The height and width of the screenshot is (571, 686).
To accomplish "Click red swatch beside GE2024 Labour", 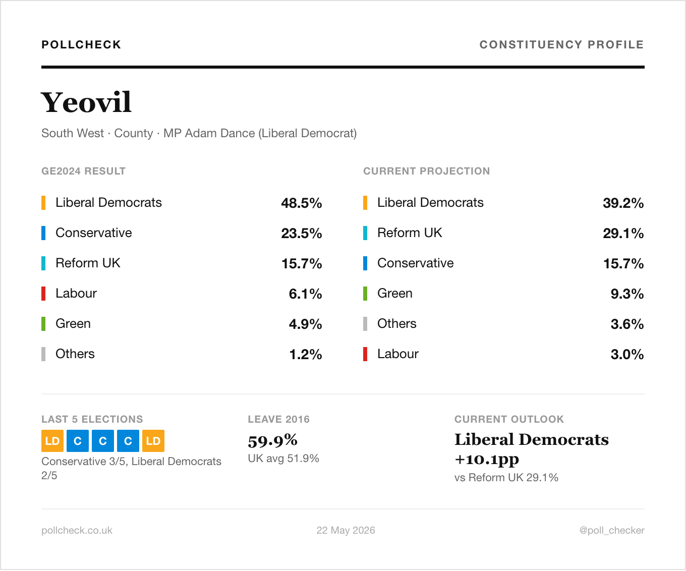I will coord(43,294).
